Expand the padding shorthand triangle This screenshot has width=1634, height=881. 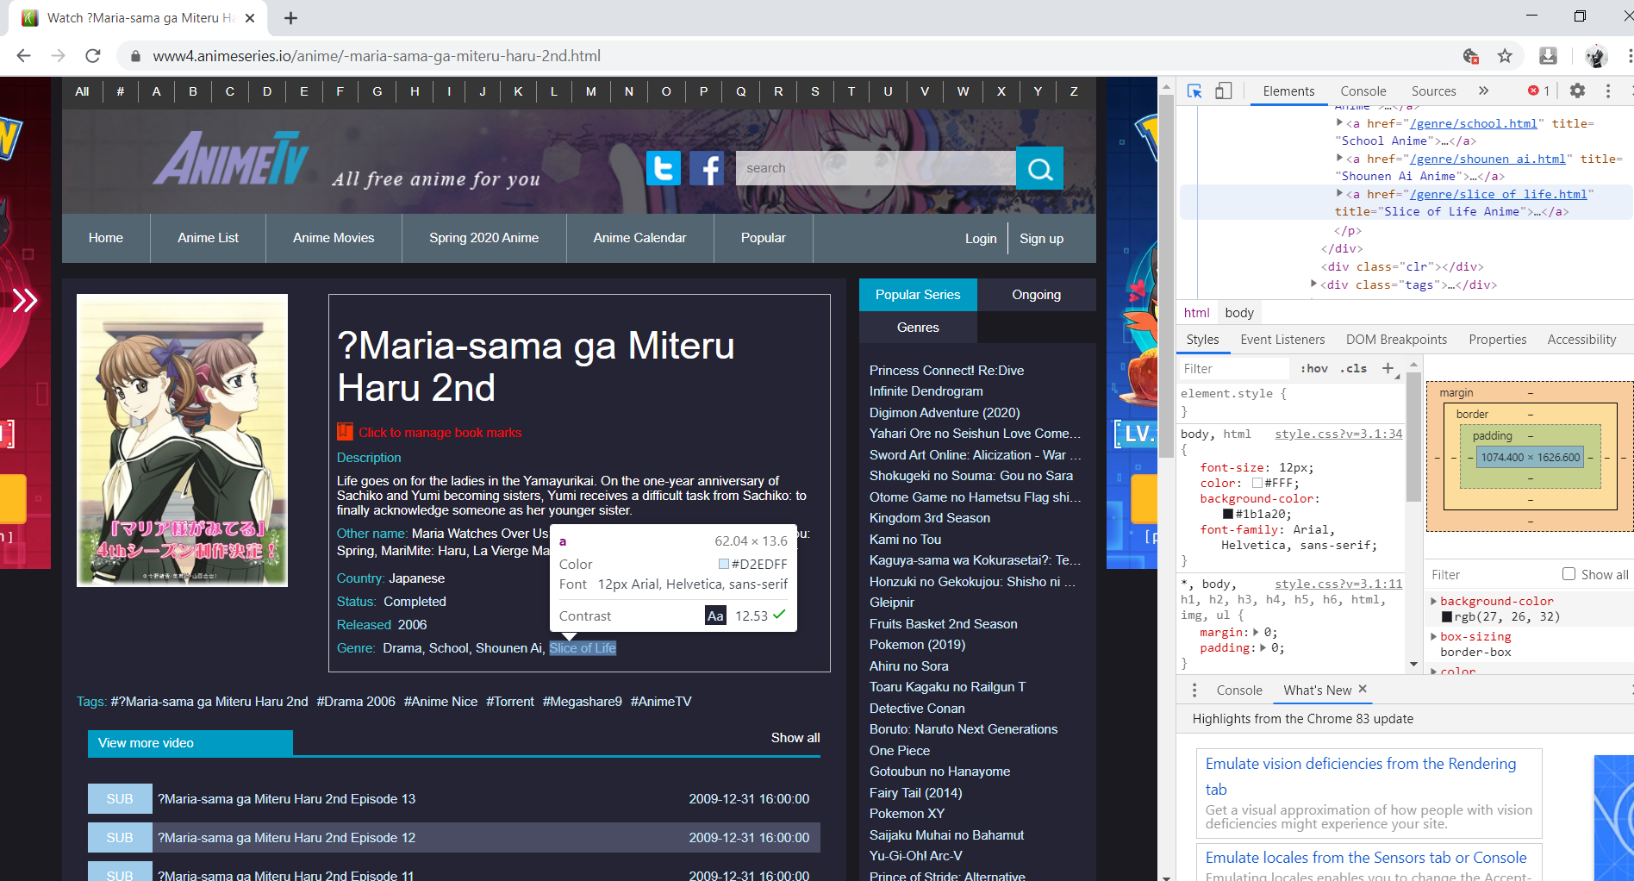pyautogui.click(x=1263, y=647)
